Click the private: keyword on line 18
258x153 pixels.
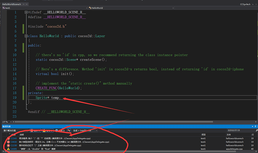coord(36,93)
